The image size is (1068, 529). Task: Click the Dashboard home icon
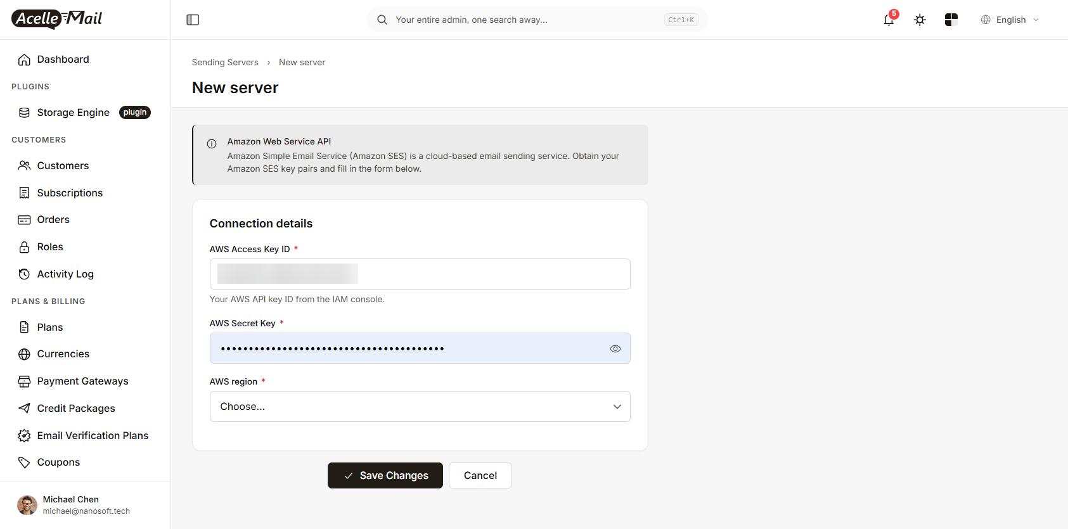[24, 60]
